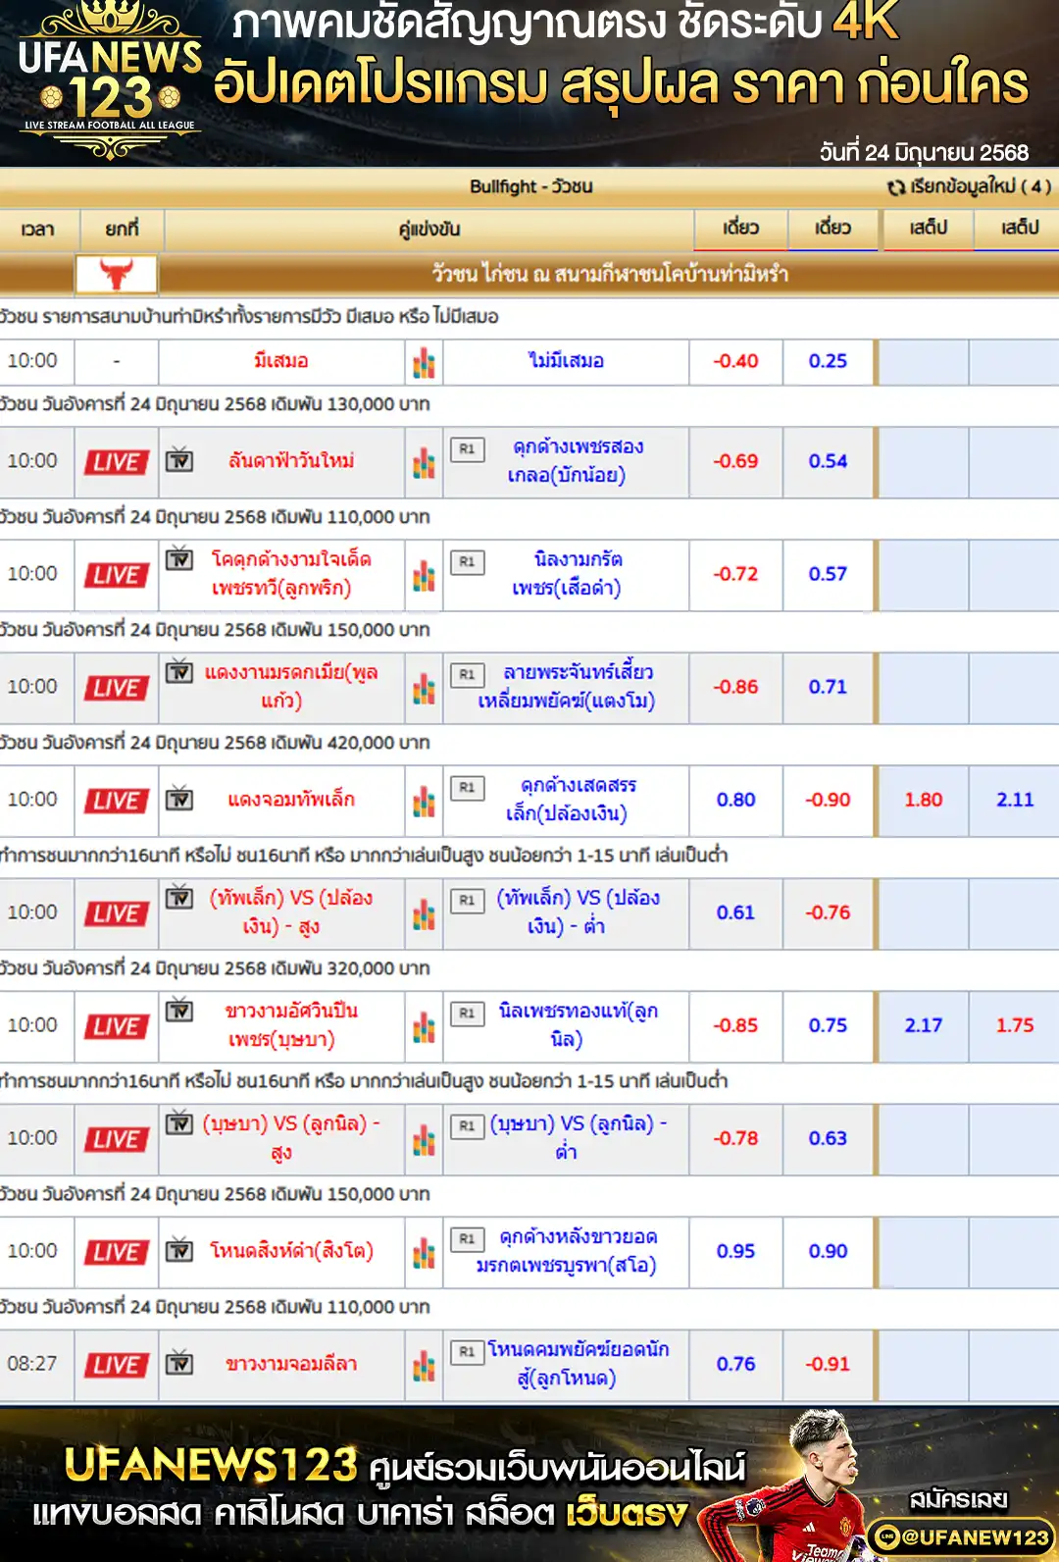The height and width of the screenshot is (1562, 1059).
Task: Select odds -0.40 for มีเสมอ
Action: pyautogui.click(x=735, y=361)
